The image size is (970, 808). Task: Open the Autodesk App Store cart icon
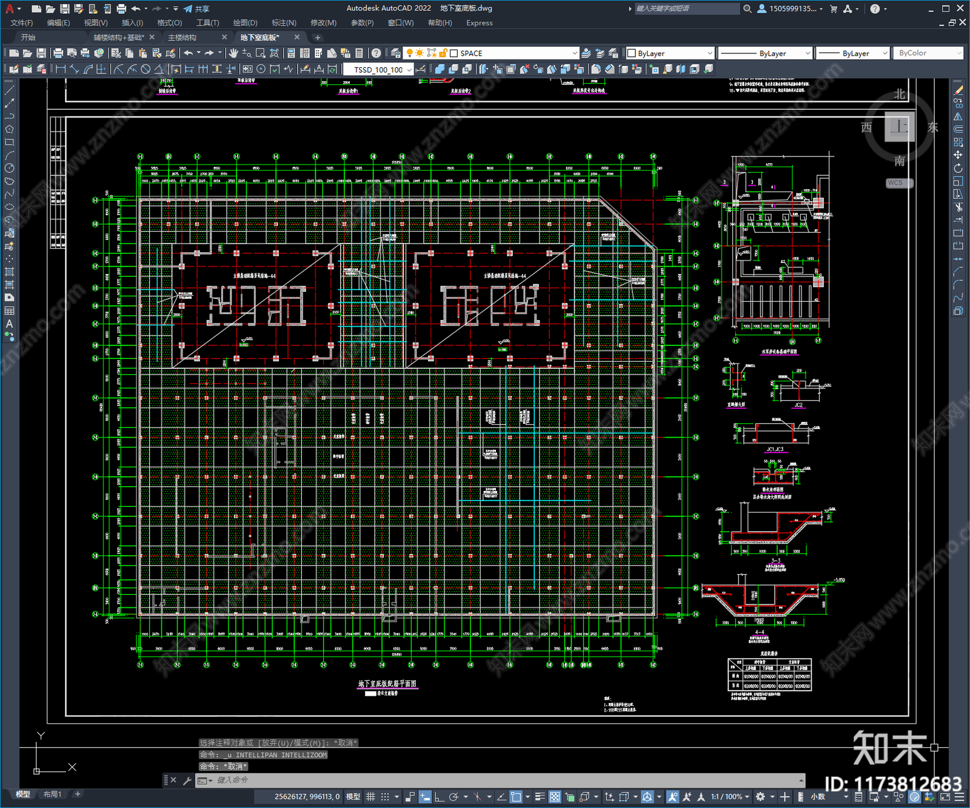[834, 8]
